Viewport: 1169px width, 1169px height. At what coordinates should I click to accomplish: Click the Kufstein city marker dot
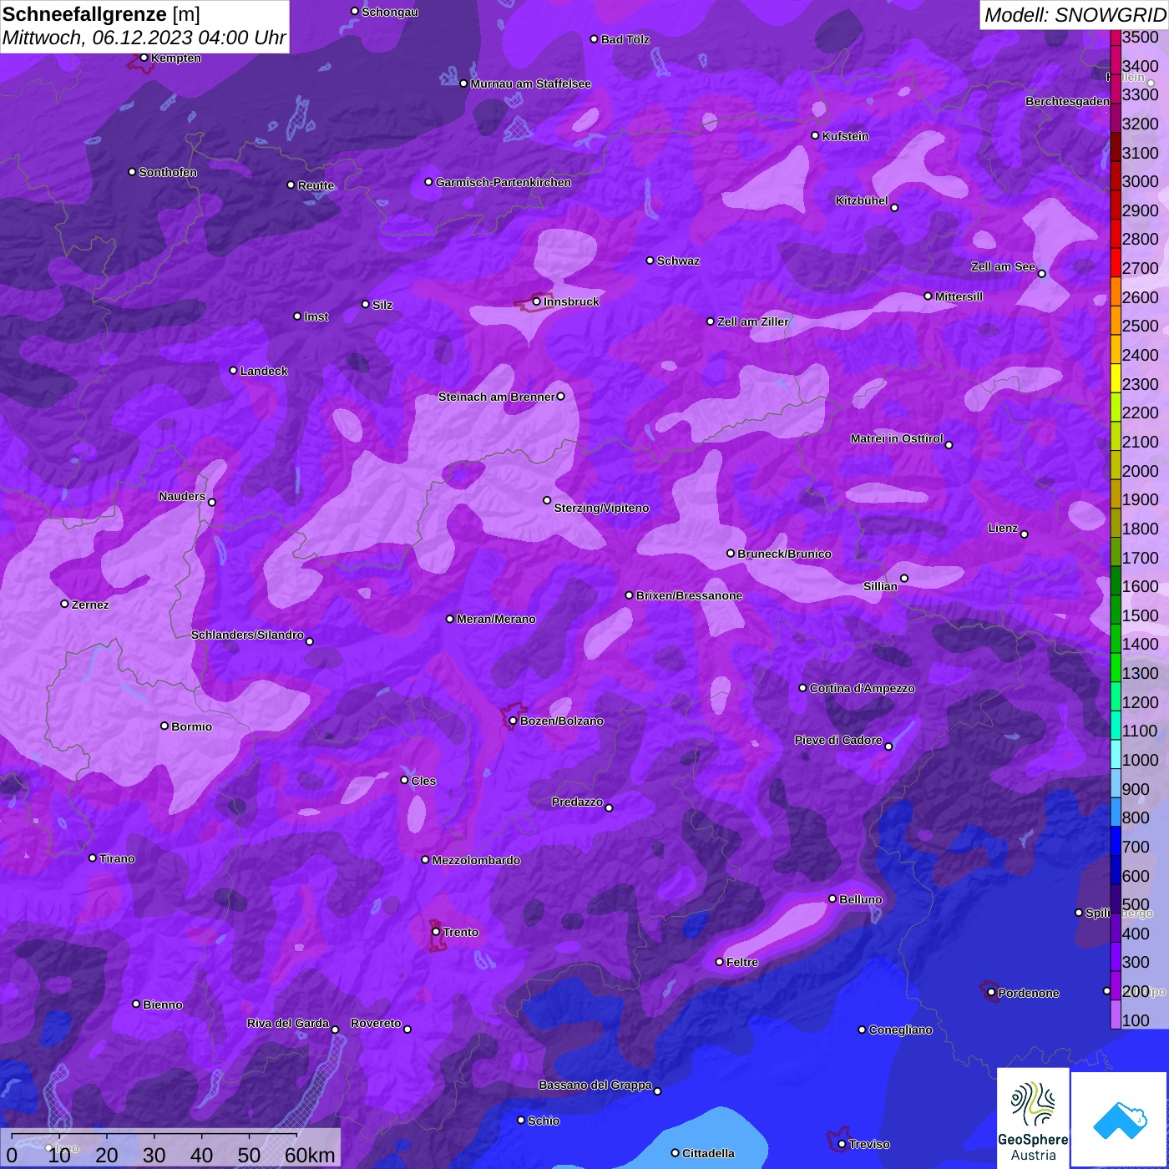click(816, 135)
